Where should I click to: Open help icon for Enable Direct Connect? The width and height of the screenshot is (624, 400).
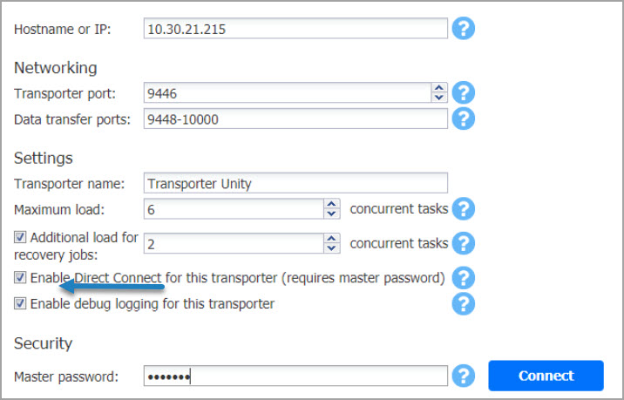[464, 278]
